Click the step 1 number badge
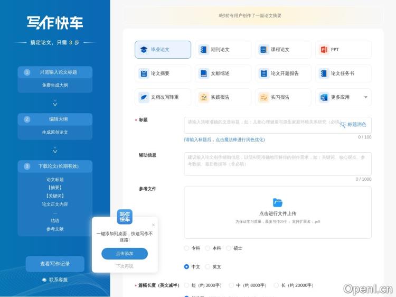The width and height of the screenshot is (396, 297). [x=27, y=72]
